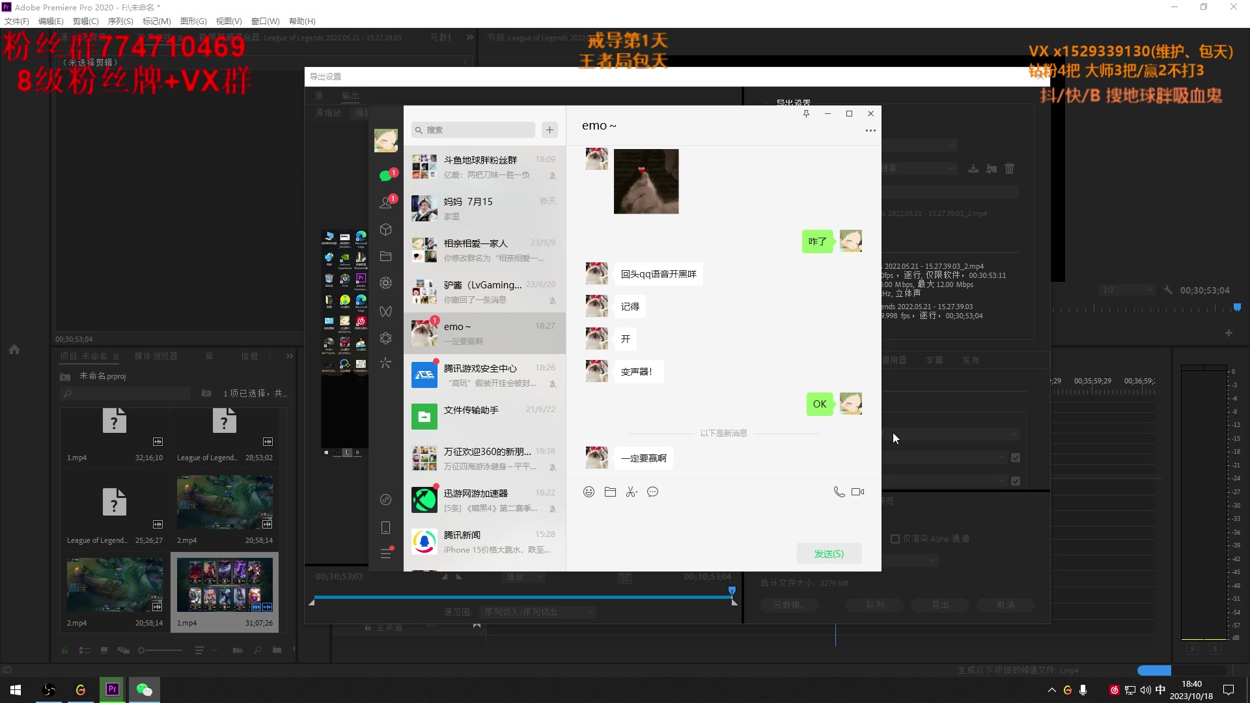Screen dimensions: 1250x703
Task: Open chat history bubble icon
Action: (x=653, y=492)
